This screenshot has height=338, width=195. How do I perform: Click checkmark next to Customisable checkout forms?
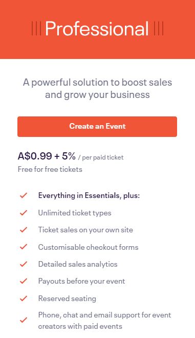[24, 247]
